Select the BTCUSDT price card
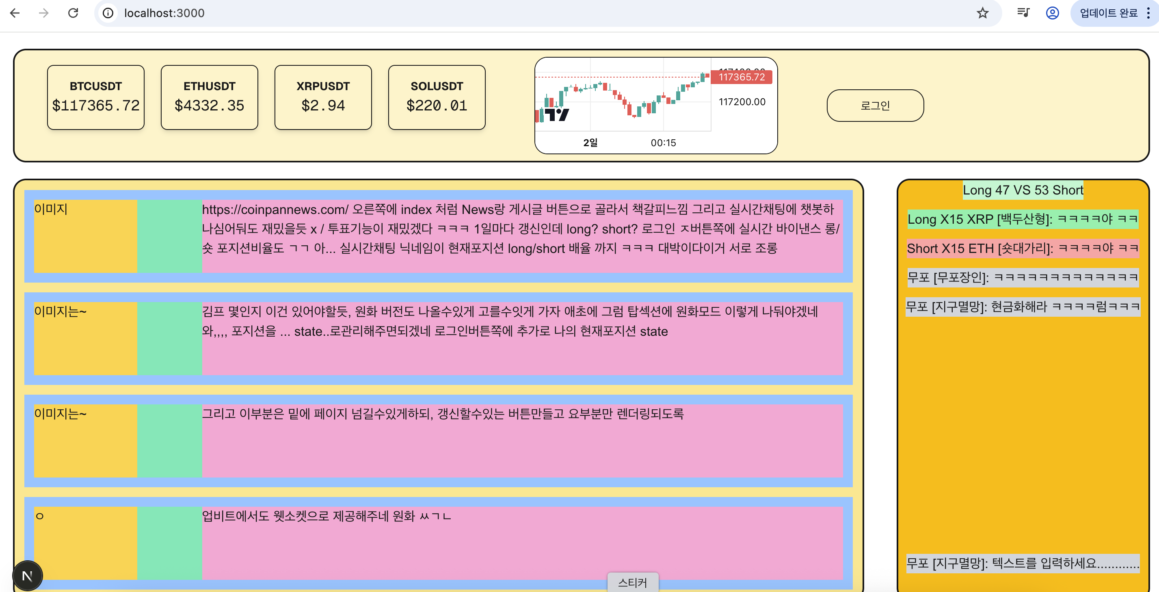Image resolution: width=1159 pixels, height=592 pixels. [96, 97]
